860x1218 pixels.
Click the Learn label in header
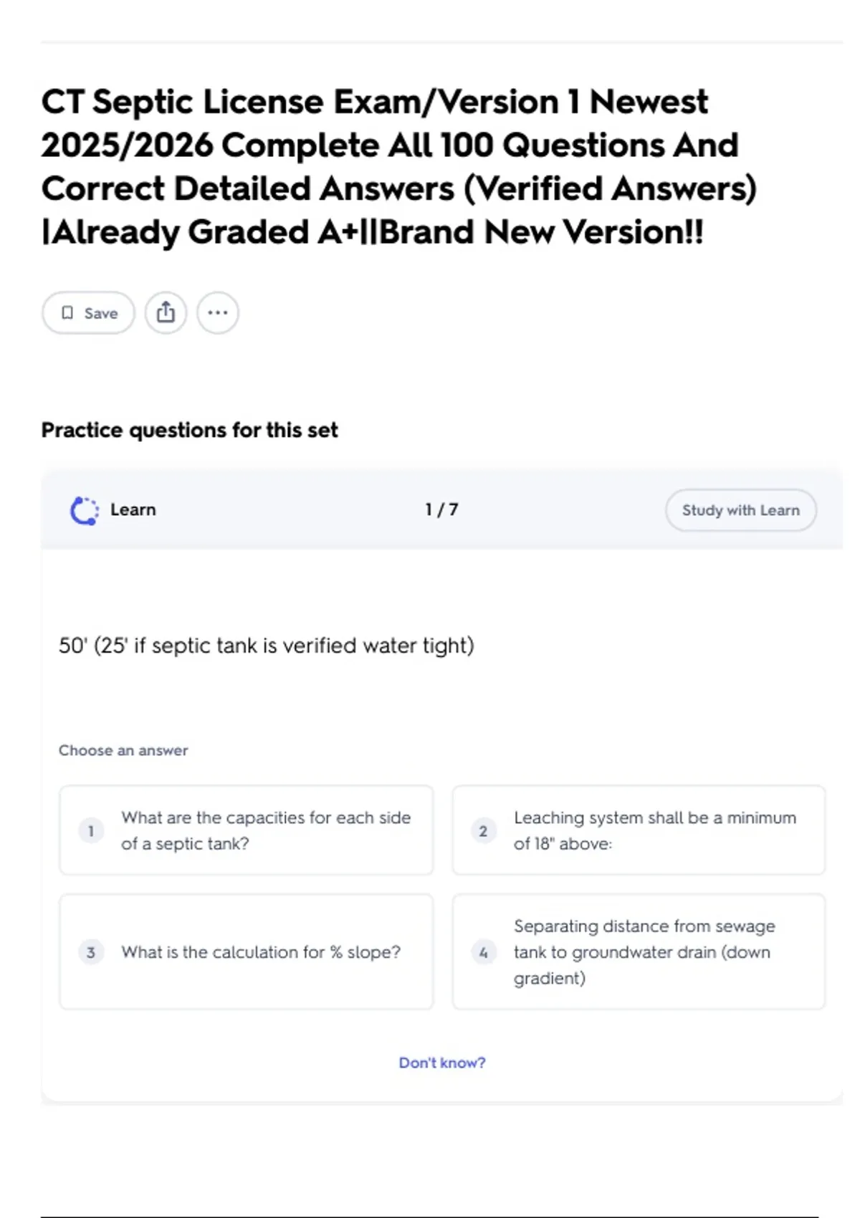(133, 509)
